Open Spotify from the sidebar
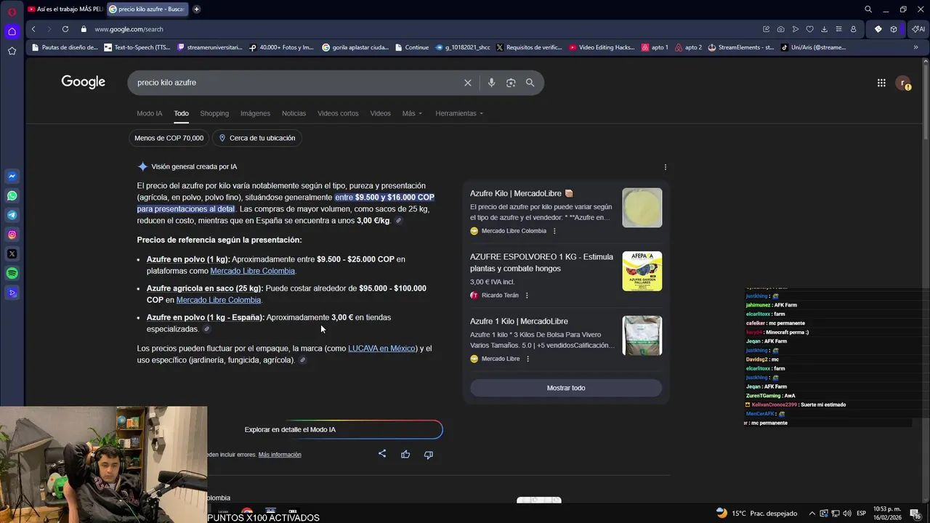 click(12, 274)
